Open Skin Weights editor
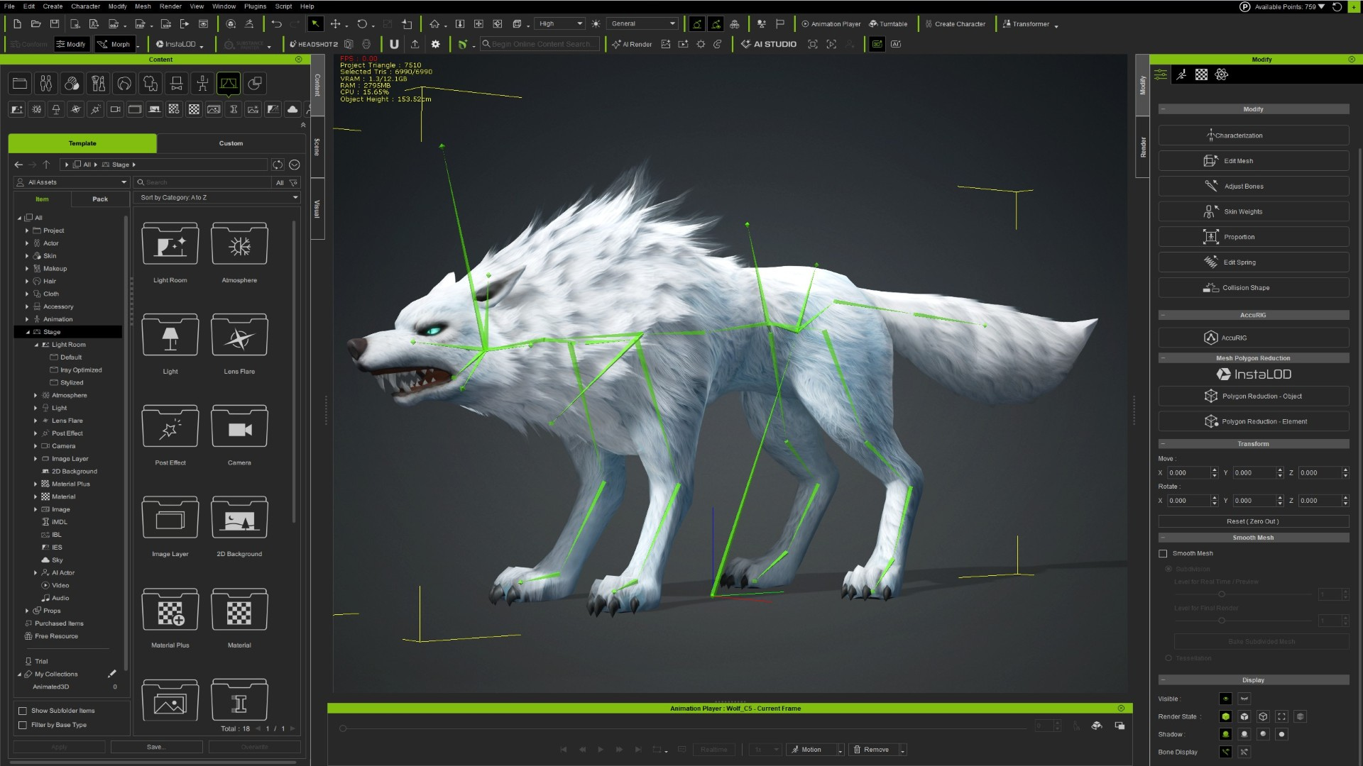This screenshot has height=766, width=1363. tap(1253, 211)
